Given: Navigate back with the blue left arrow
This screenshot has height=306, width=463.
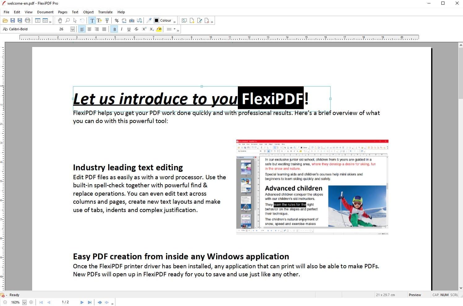Looking at the screenshot, I should coord(100,302).
